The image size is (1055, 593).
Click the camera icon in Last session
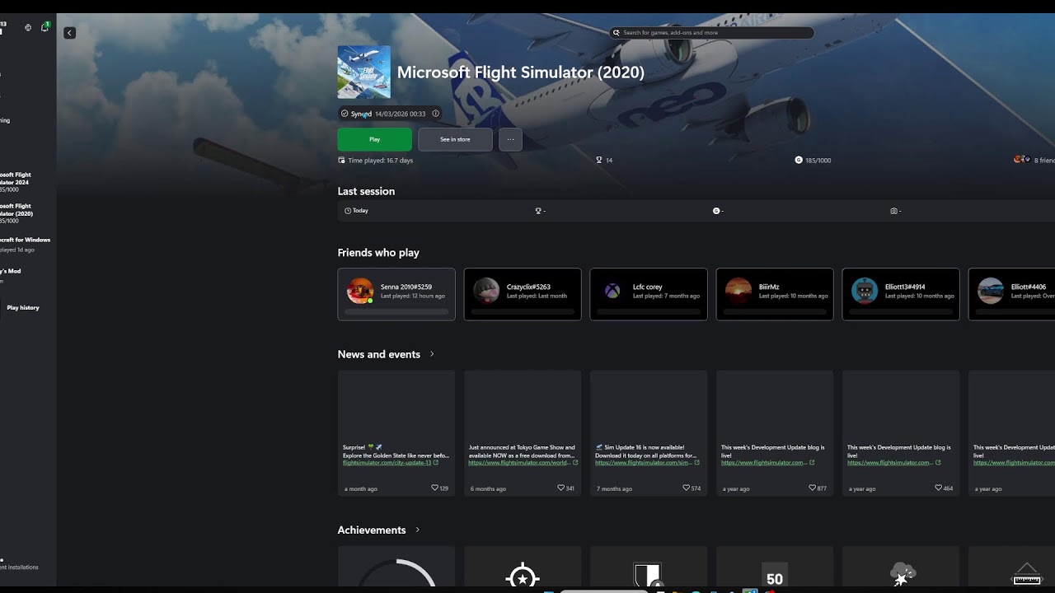[x=893, y=211]
